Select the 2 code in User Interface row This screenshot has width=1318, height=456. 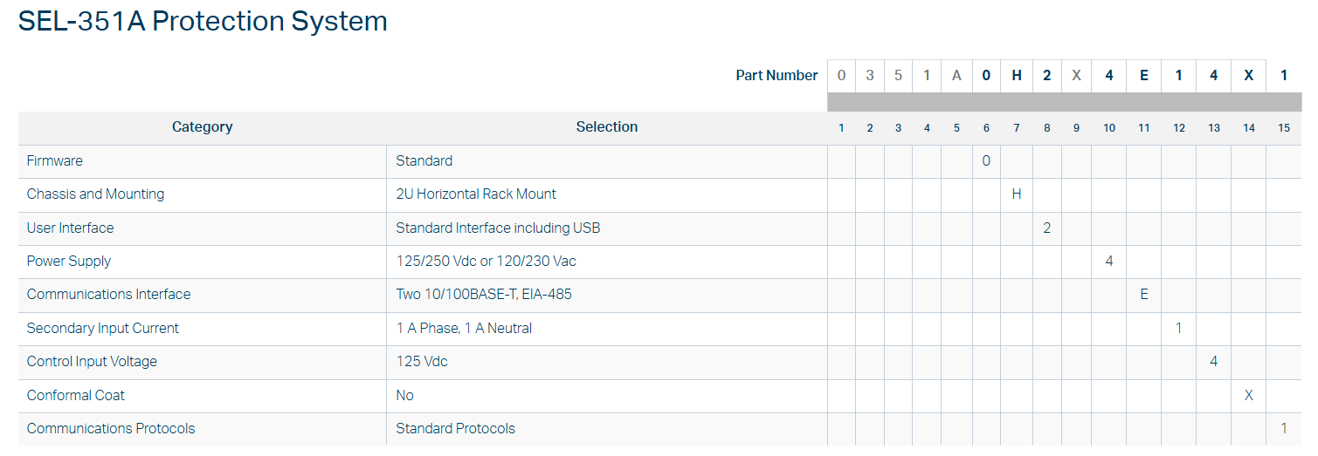coord(1047,228)
